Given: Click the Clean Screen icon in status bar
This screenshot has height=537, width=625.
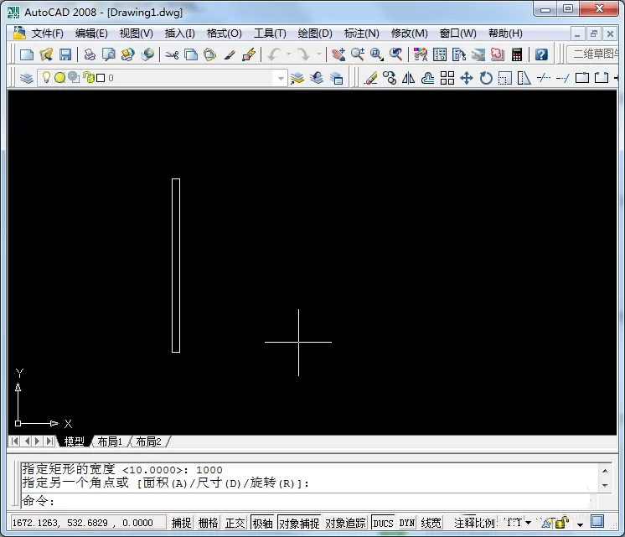Looking at the screenshot, I should click(597, 521).
